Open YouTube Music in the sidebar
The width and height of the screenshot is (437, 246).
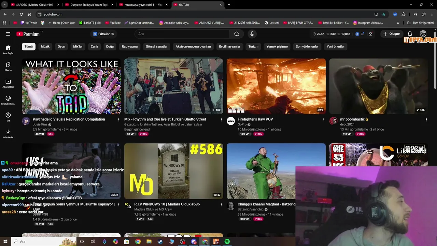[x=8, y=100]
